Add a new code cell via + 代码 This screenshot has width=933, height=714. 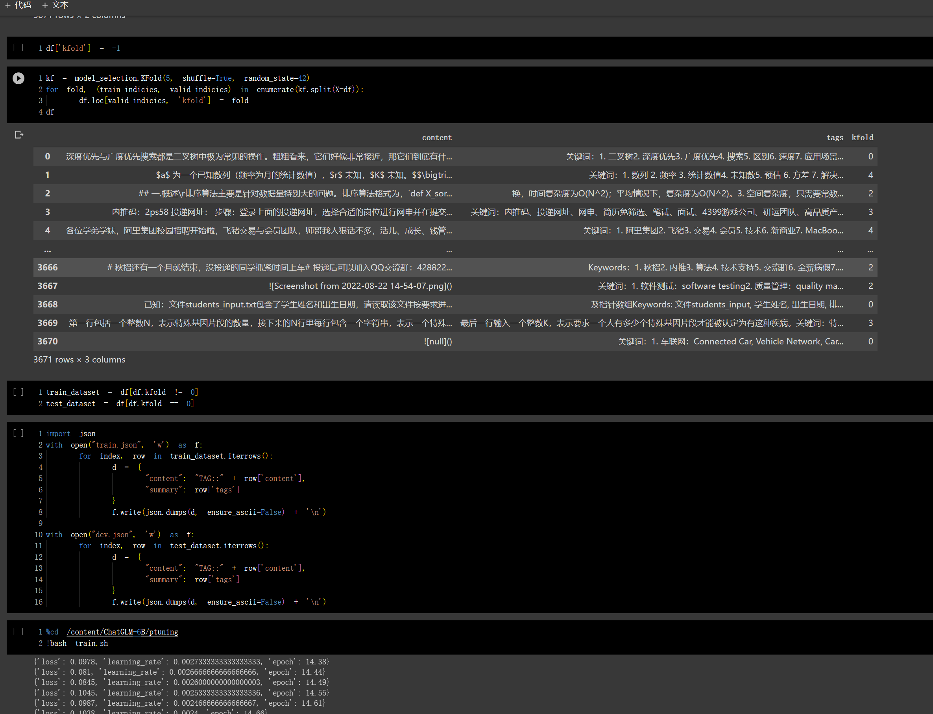[18, 5]
